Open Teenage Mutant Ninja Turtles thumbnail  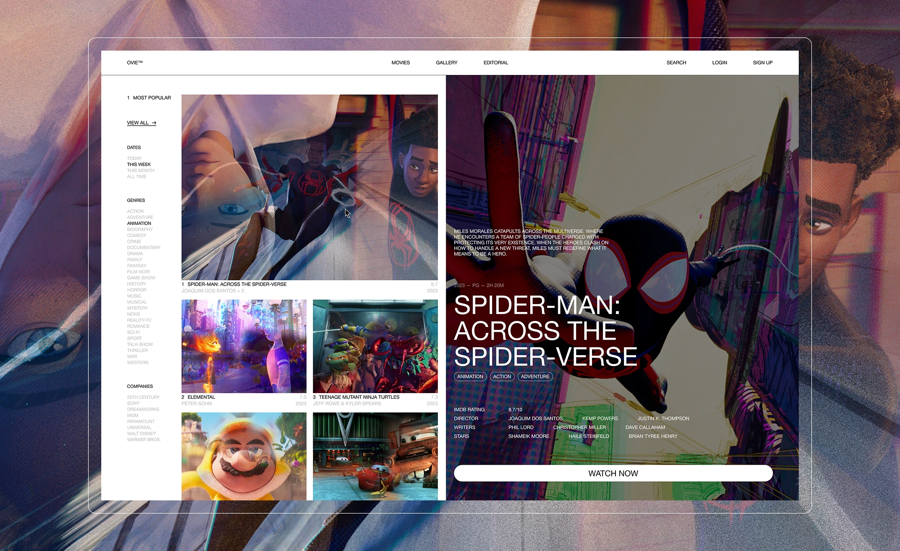tap(375, 346)
